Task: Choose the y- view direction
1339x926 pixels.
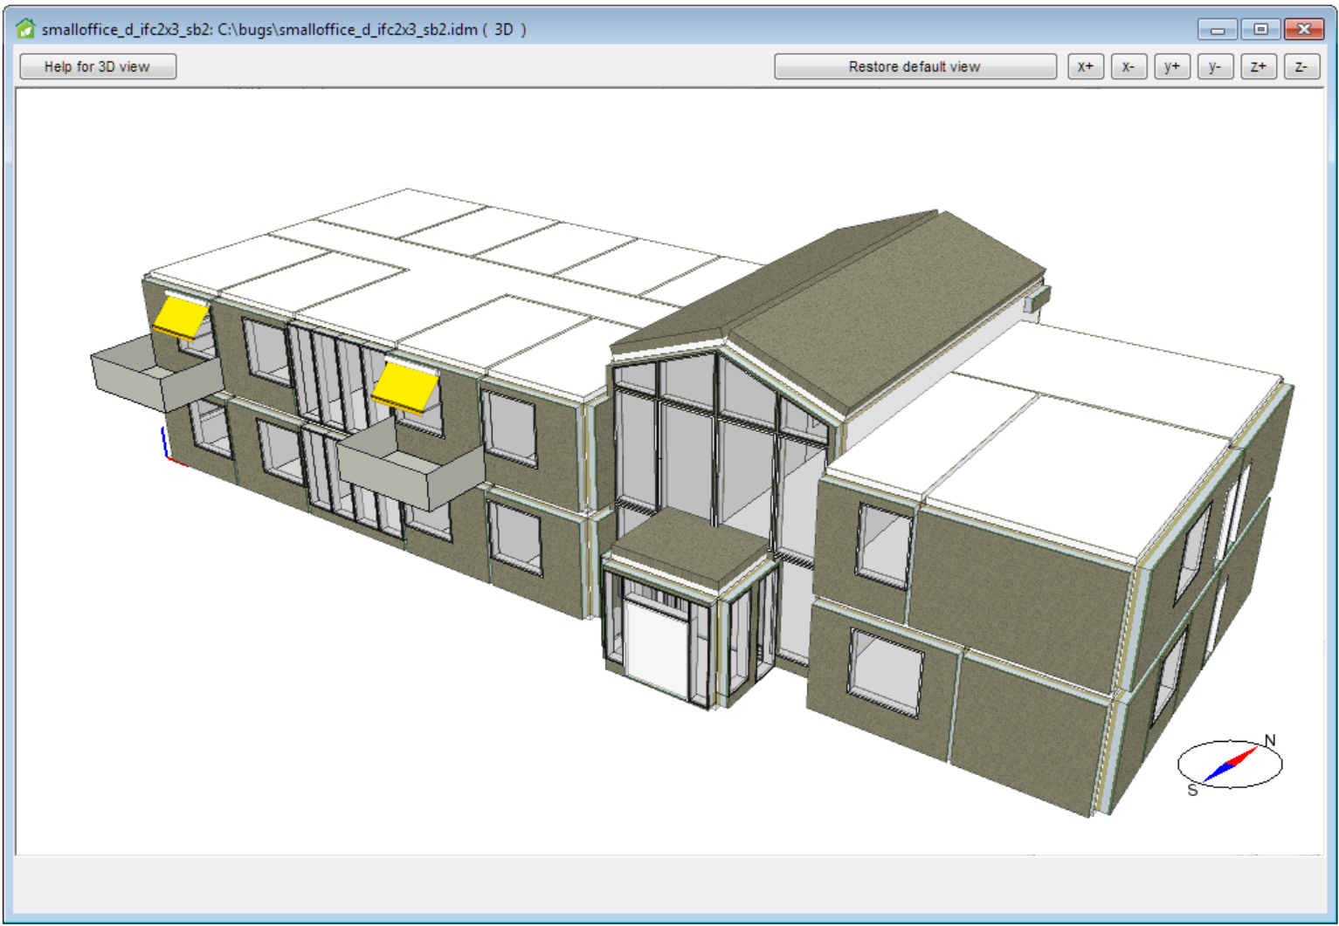Action: (1214, 66)
